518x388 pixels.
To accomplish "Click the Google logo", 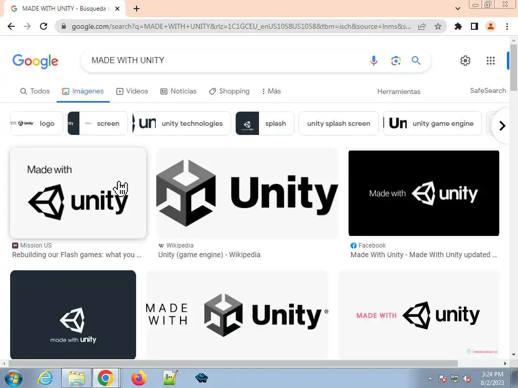I will point(35,61).
